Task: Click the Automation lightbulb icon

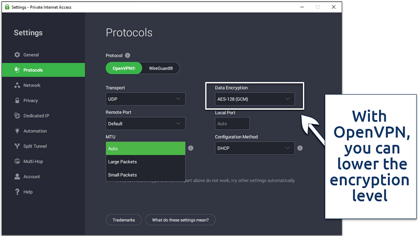Action: pos(17,131)
